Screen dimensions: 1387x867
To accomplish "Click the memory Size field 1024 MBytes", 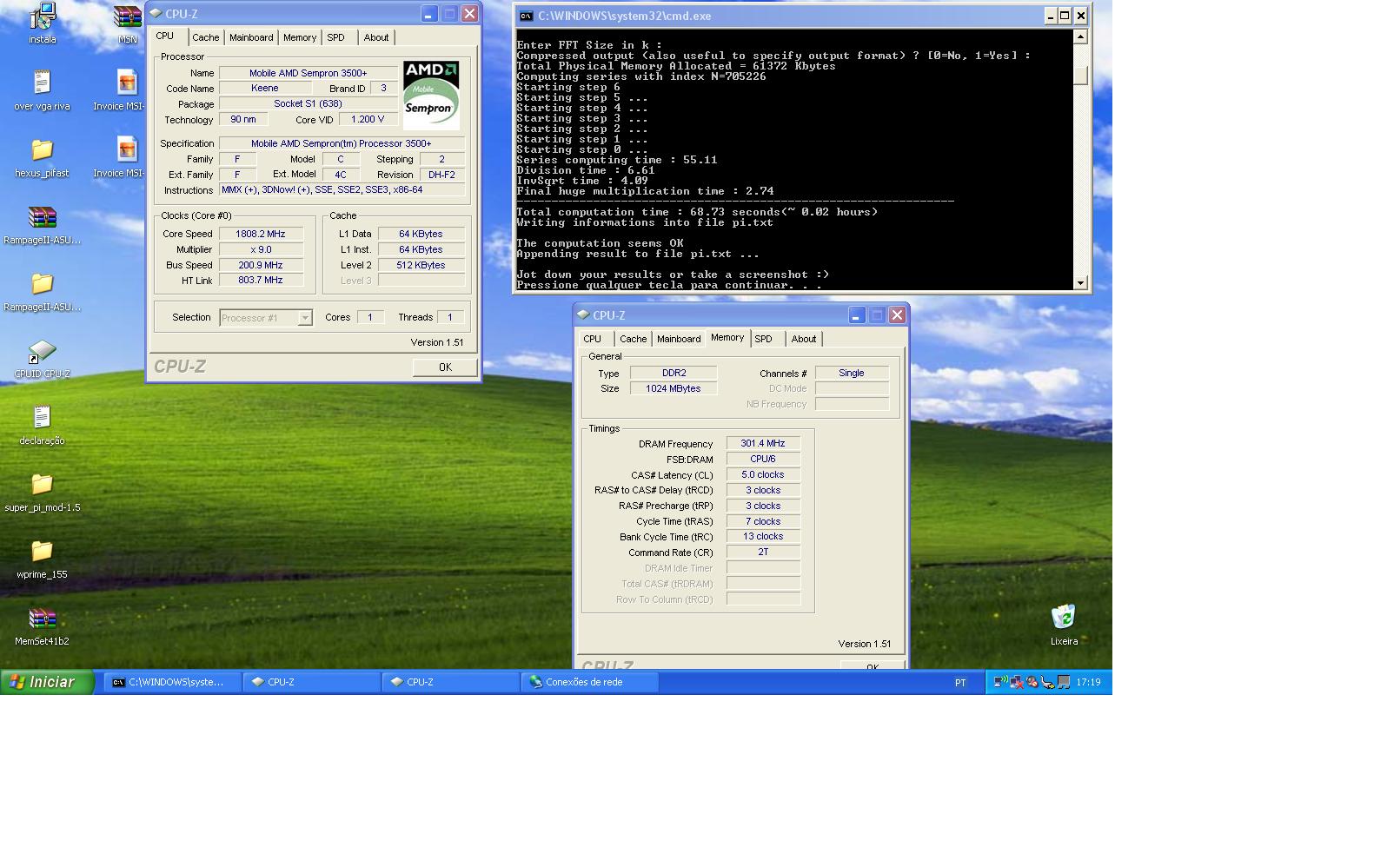I will pos(674,388).
